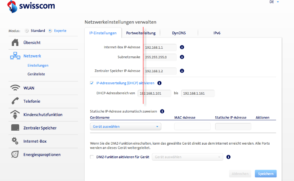Switch to the DynDNS tab
The width and height of the screenshot is (294, 181).
[179, 33]
